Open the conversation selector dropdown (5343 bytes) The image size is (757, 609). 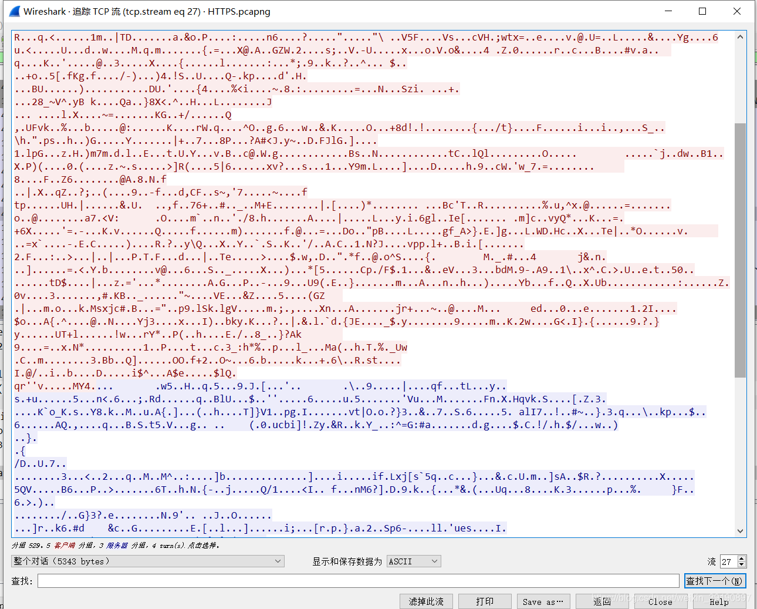pyautogui.click(x=148, y=561)
